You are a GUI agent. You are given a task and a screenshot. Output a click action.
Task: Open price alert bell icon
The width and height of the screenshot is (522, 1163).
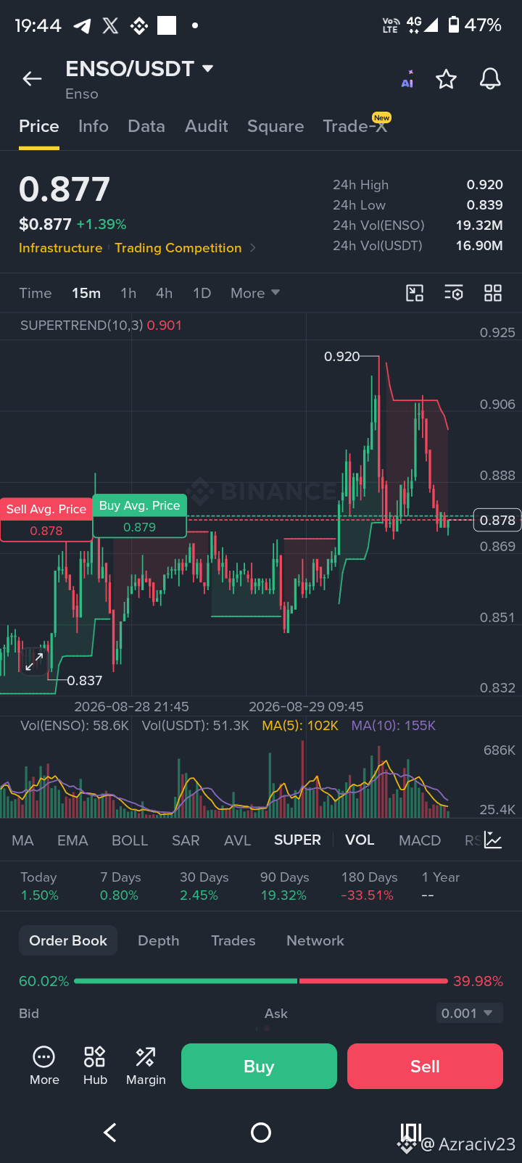pyautogui.click(x=490, y=79)
